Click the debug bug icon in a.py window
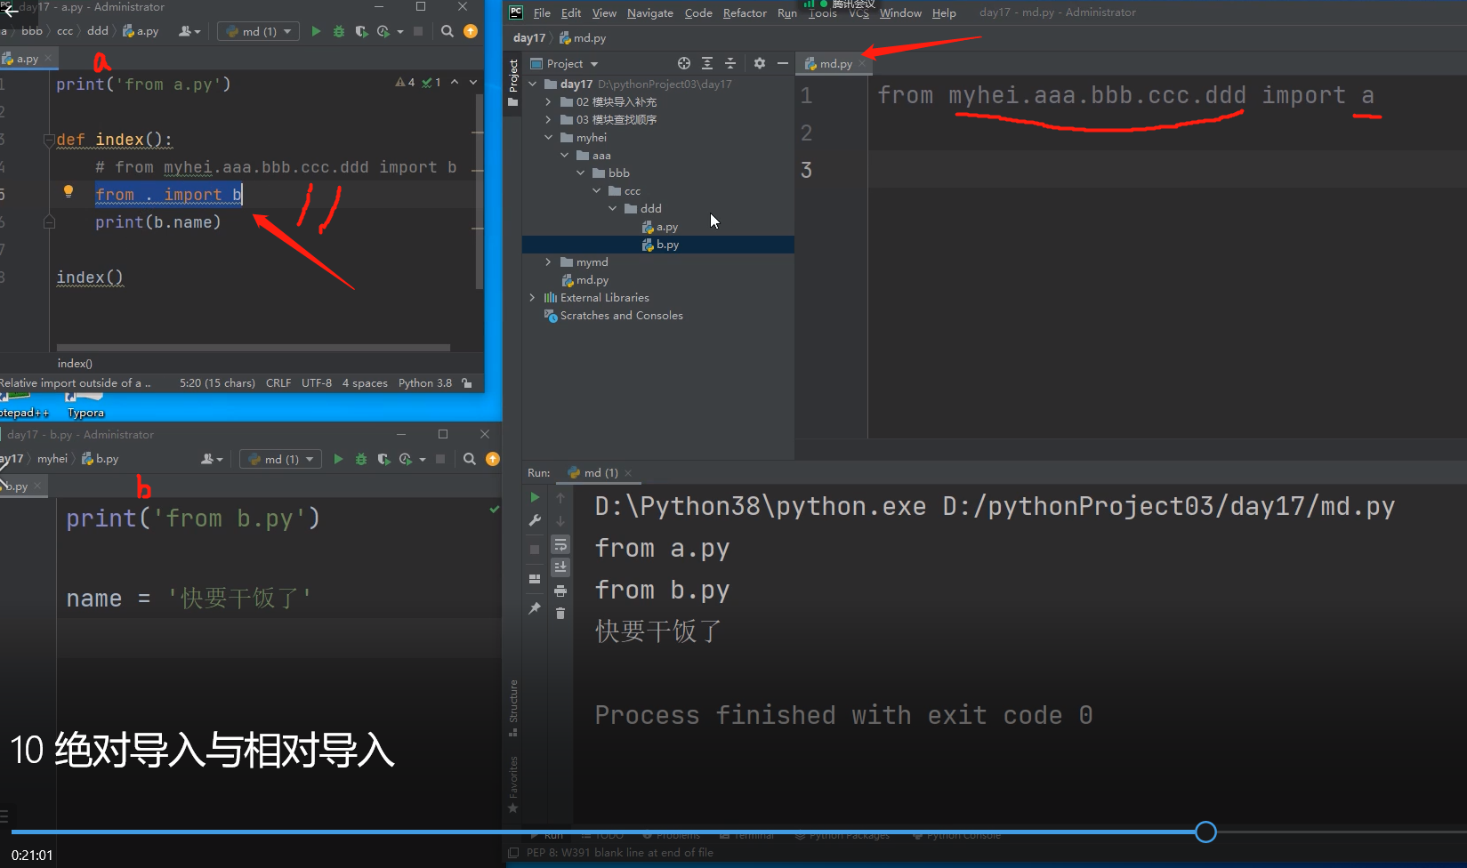This screenshot has height=868, width=1467. coord(338,31)
